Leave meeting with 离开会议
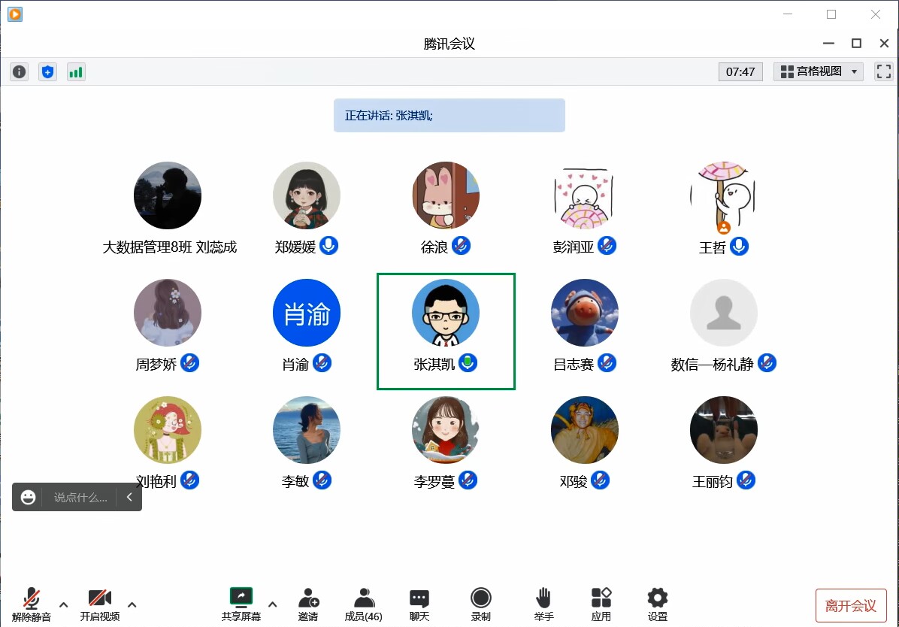The height and width of the screenshot is (627, 899). pos(851,606)
